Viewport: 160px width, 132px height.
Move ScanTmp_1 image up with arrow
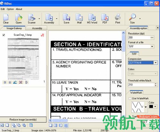[5, 82]
